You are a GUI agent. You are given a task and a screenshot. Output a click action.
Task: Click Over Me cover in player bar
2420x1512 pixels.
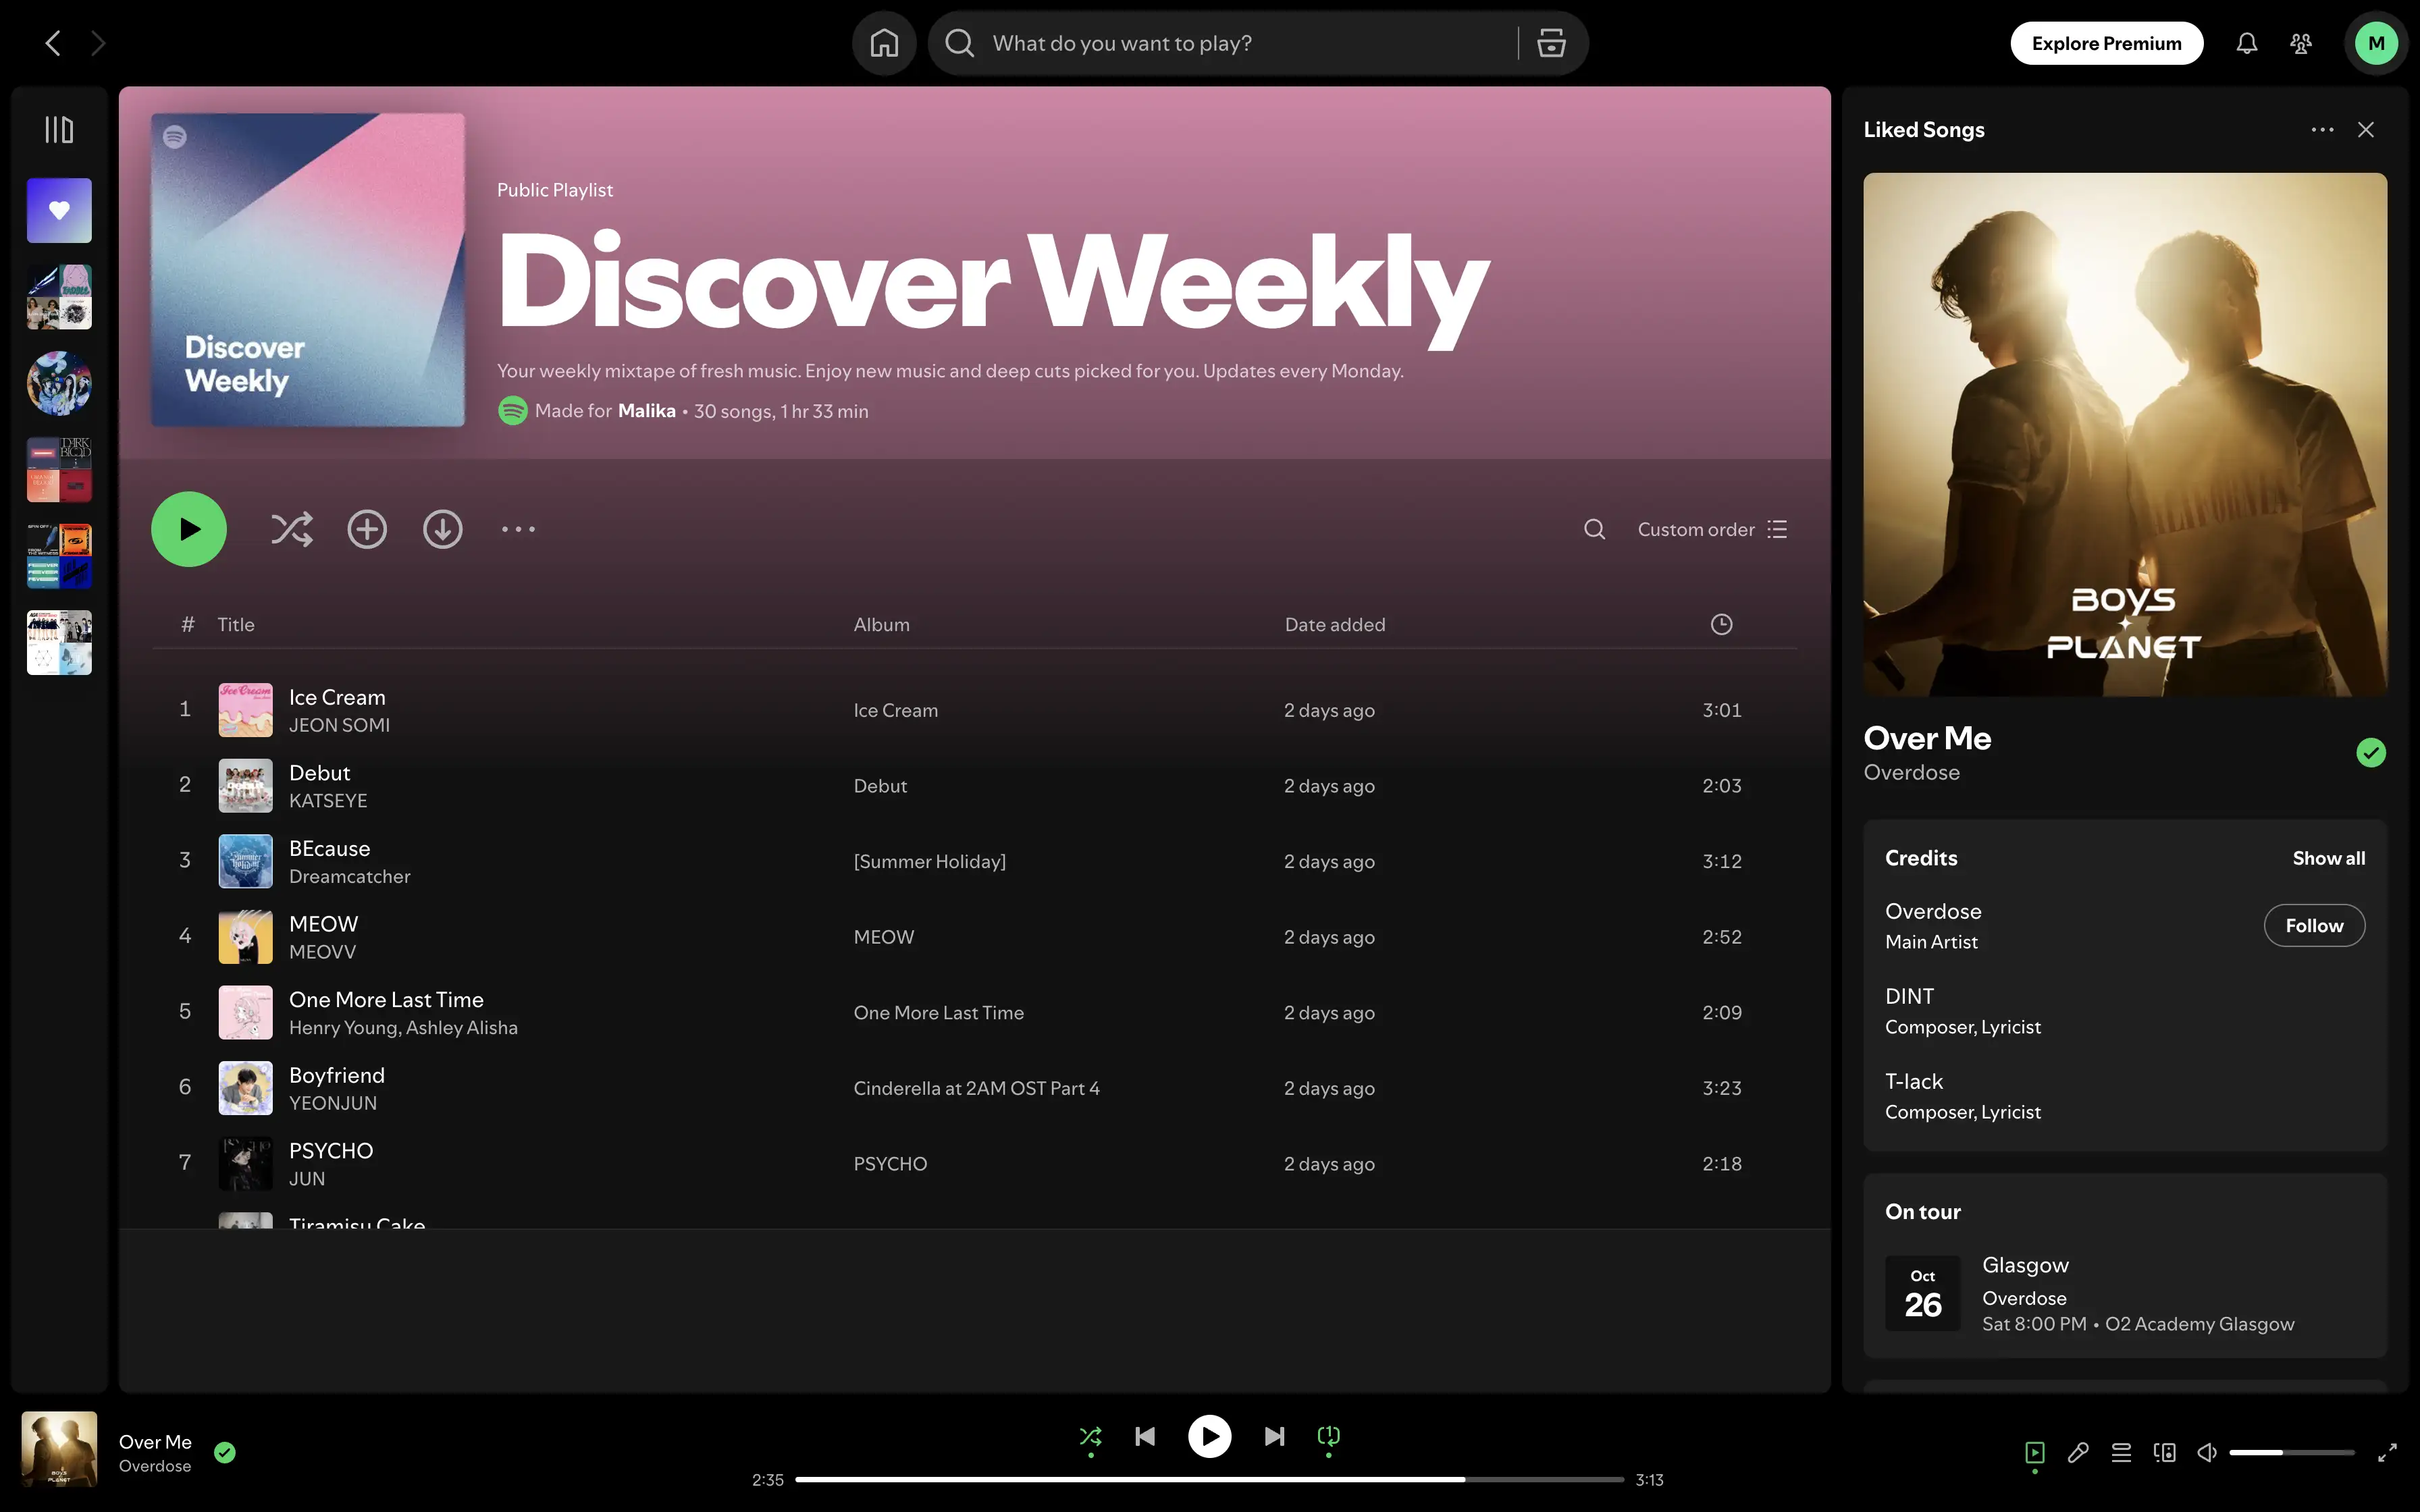coord(59,1449)
